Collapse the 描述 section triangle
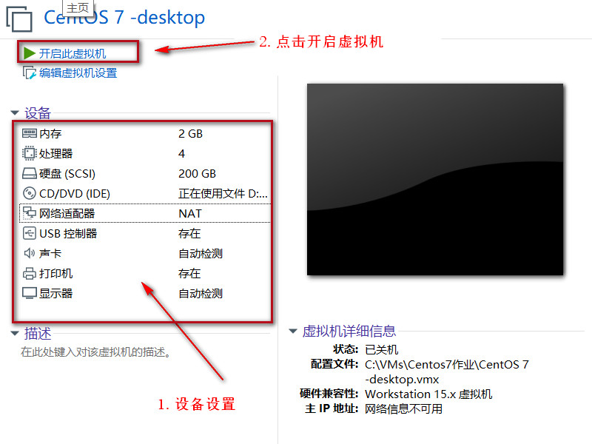Viewport: 592px width, 444px height. (x=15, y=333)
